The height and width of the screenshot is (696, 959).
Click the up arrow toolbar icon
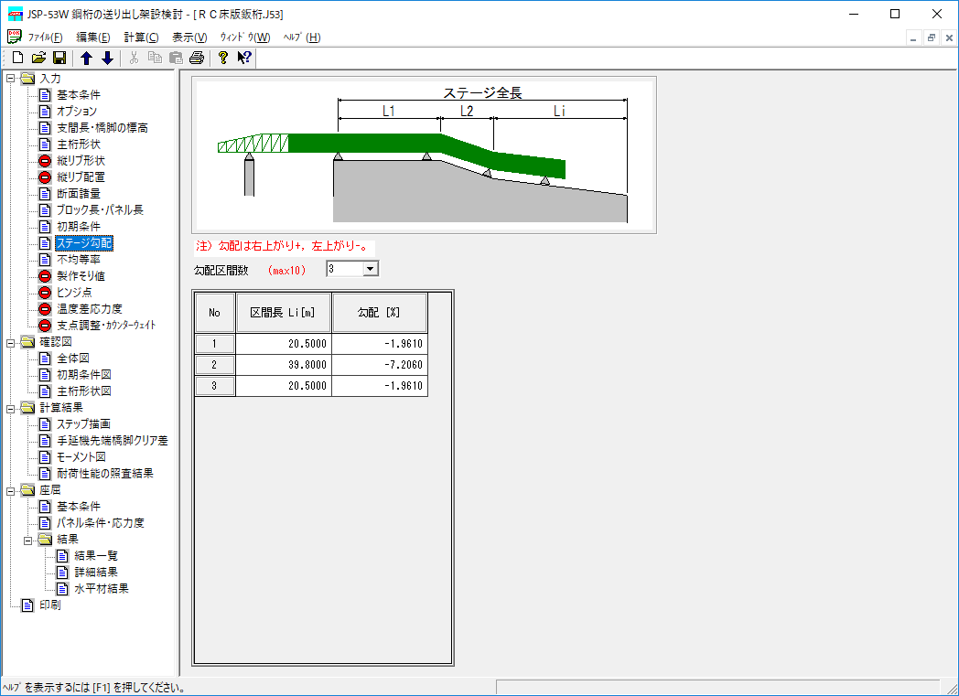pos(87,58)
